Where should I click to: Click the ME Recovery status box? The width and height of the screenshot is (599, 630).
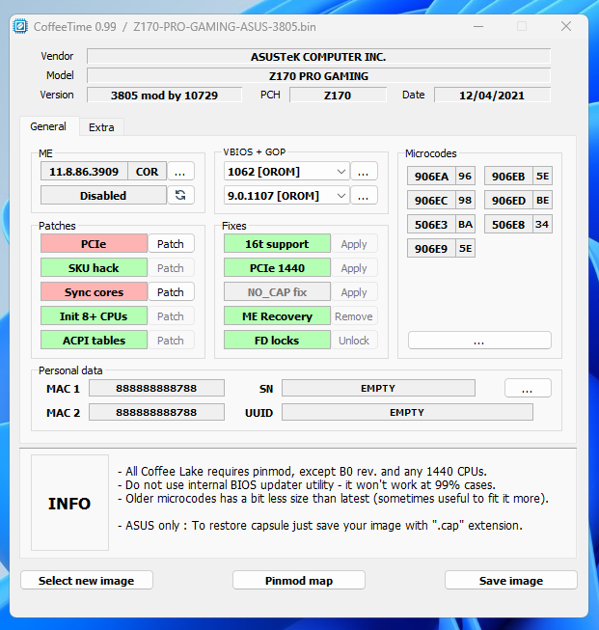pyautogui.click(x=277, y=316)
